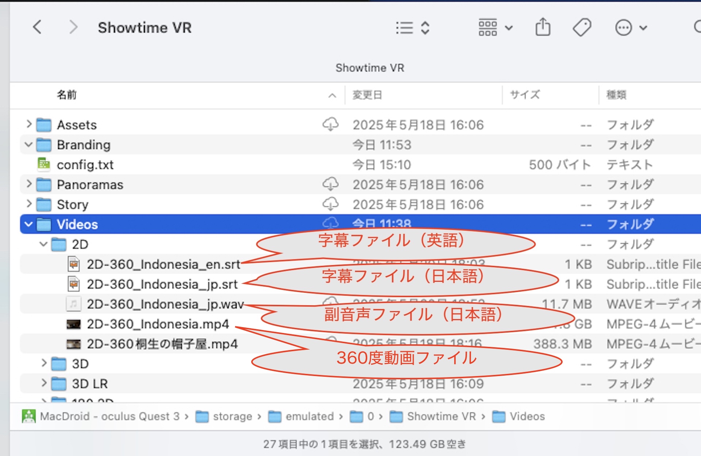Click the 0 folder in path bar
This screenshot has width=701, height=456.
362,416
